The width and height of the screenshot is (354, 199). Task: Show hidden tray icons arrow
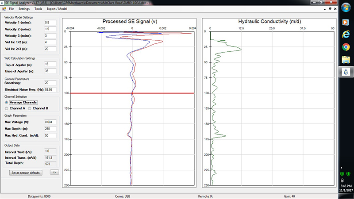[342, 168]
